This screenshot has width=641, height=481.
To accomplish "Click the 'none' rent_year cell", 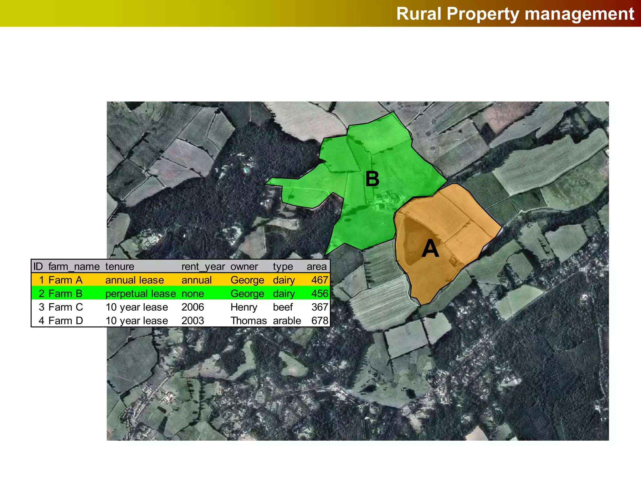I will click(x=193, y=294).
